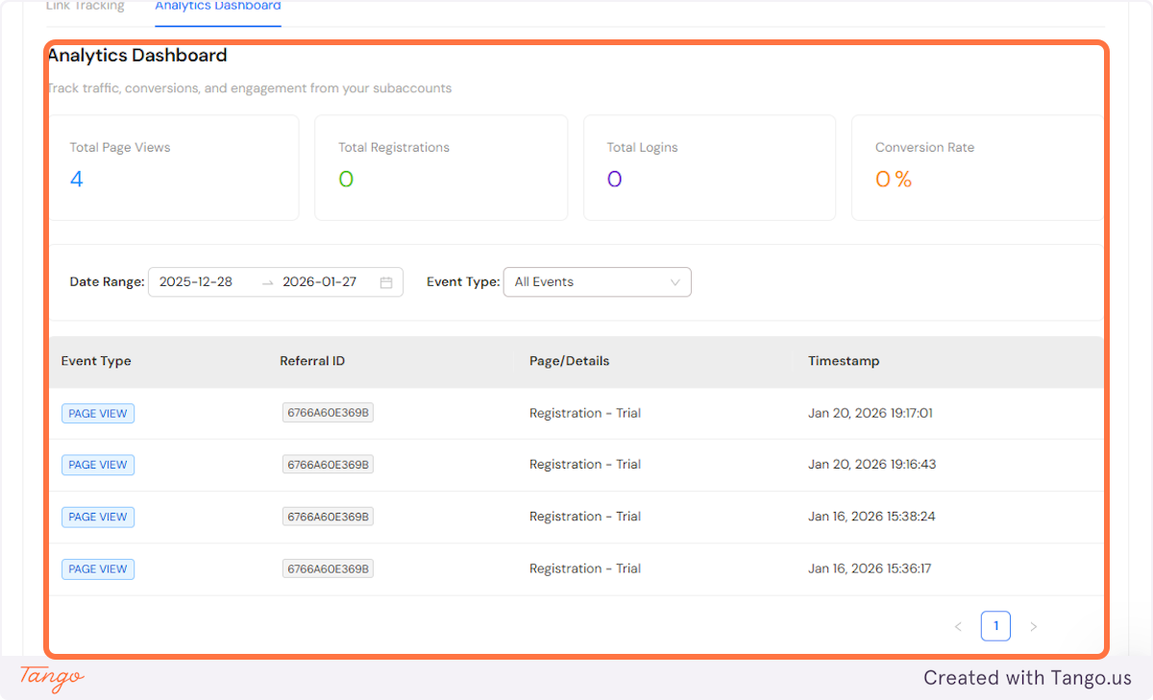The image size is (1153, 700).
Task: Click referral ID in the 19:16:43 row
Action: coord(328,465)
